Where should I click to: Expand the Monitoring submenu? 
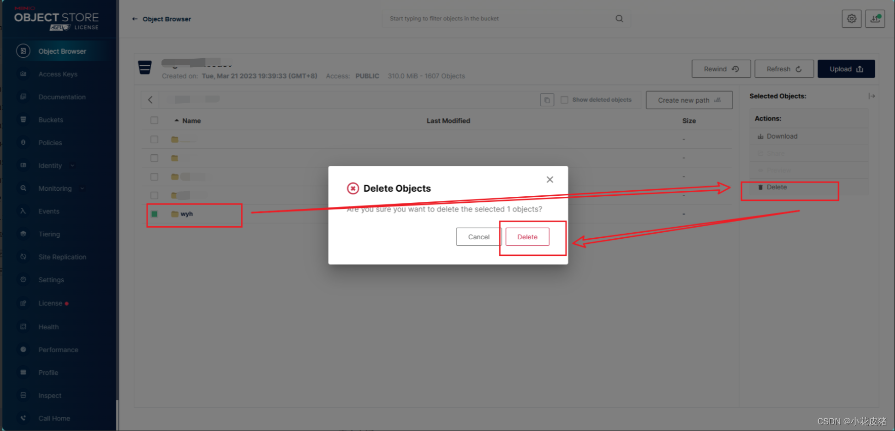[82, 188]
